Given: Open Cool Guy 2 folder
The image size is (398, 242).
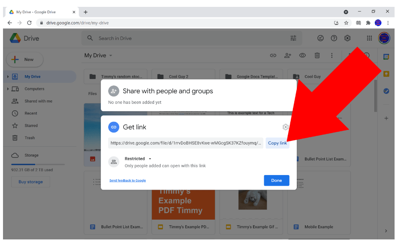Looking at the screenshot, I should coord(183,76).
